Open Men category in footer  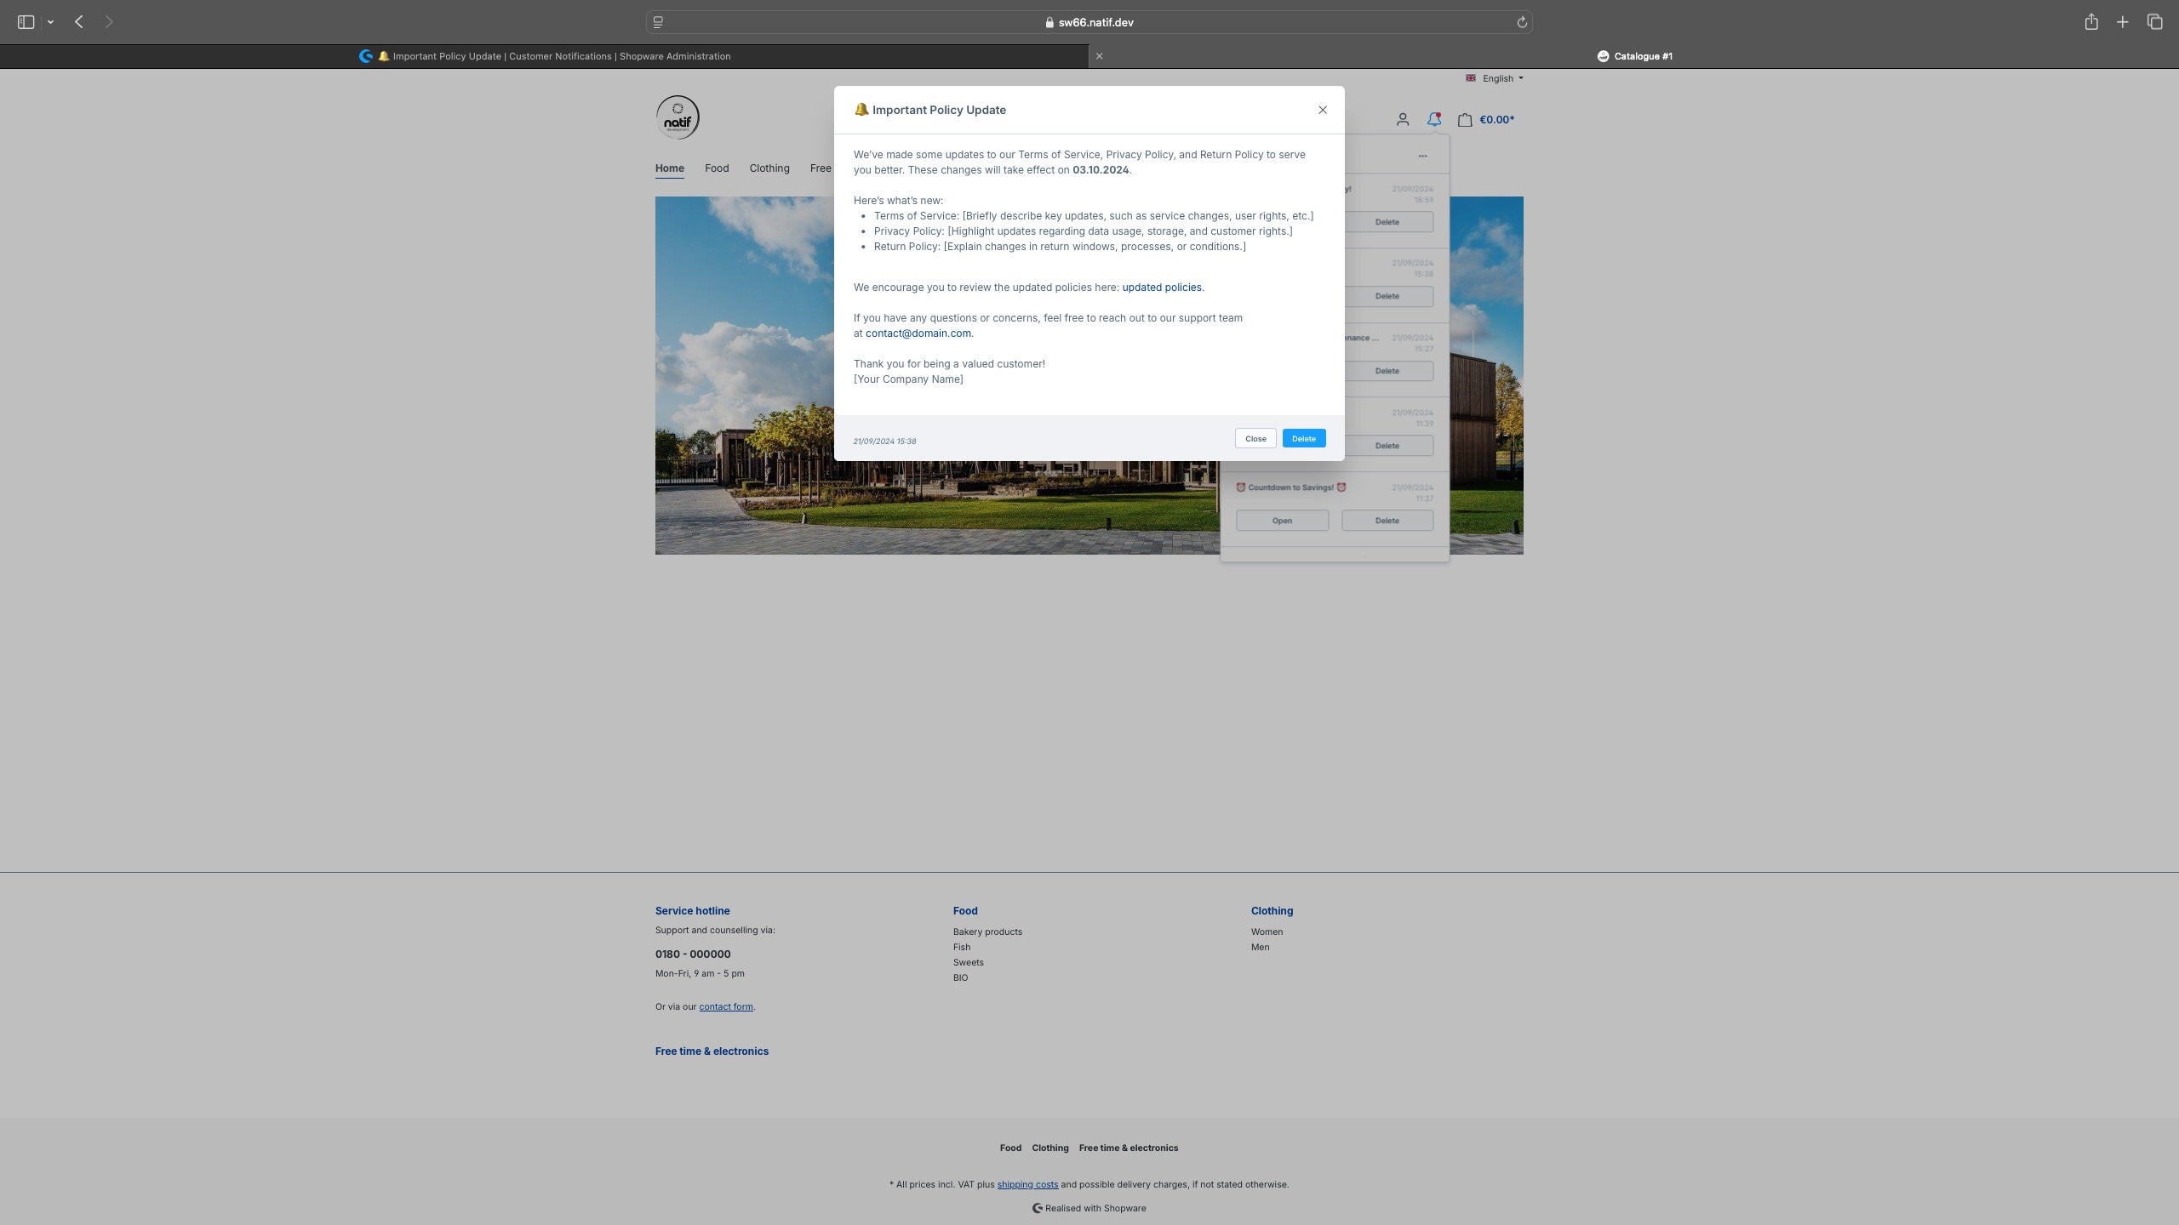click(x=1260, y=947)
